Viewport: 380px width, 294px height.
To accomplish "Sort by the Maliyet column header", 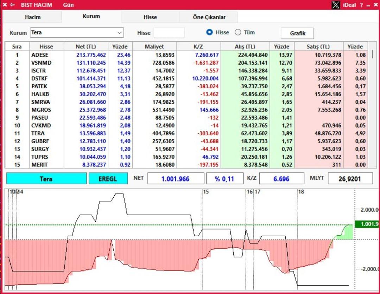I will (x=154, y=46).
